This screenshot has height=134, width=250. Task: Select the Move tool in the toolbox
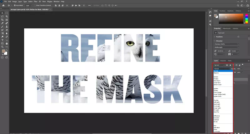tap(2, 13)
